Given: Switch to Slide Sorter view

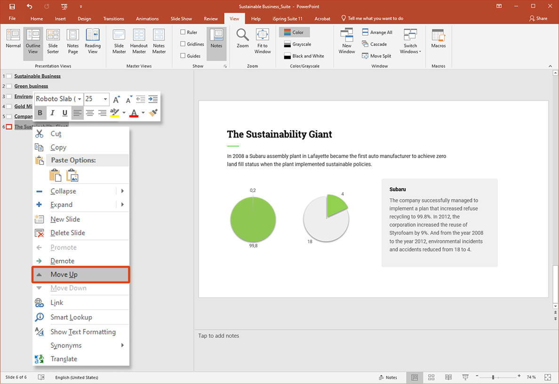Looking at the screenshot, I should click(x=53, y=40).
